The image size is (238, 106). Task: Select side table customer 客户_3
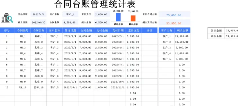click(x=166, y=48)
